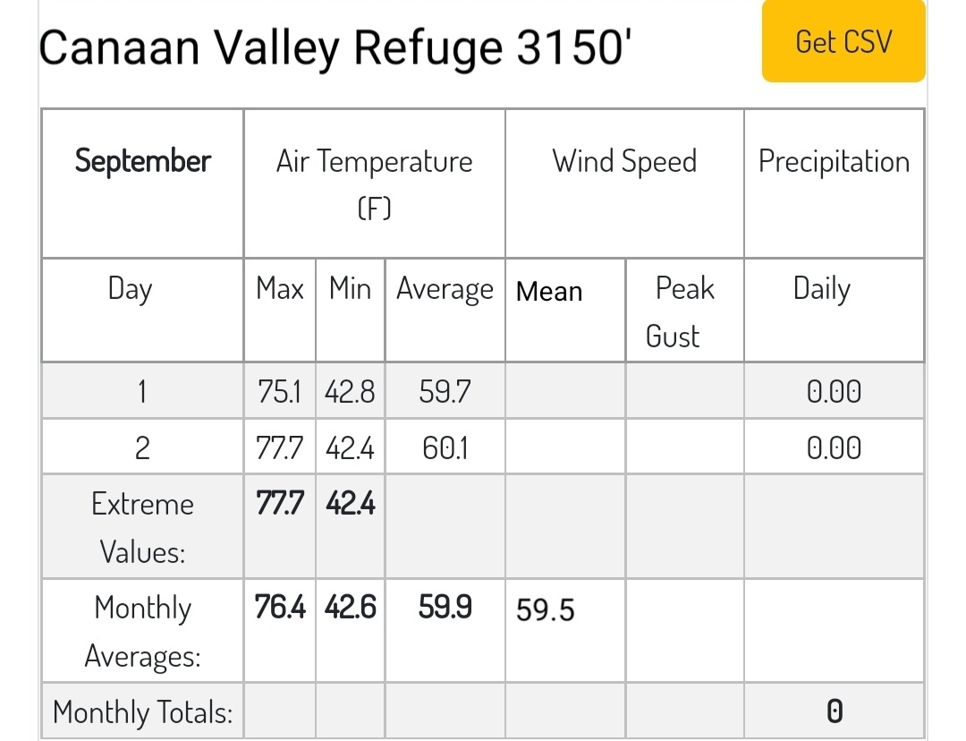The height and width of the screenshot is (741, 966).
Task: Select the Day subheader cell
Action: click(x=142, y=310)
